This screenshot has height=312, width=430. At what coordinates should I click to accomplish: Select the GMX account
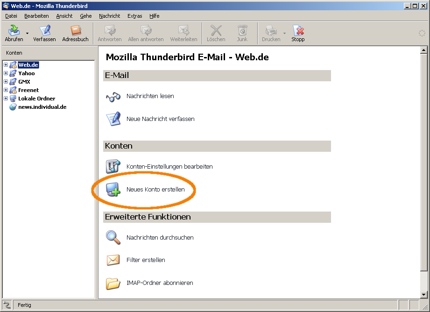point(24,82)
